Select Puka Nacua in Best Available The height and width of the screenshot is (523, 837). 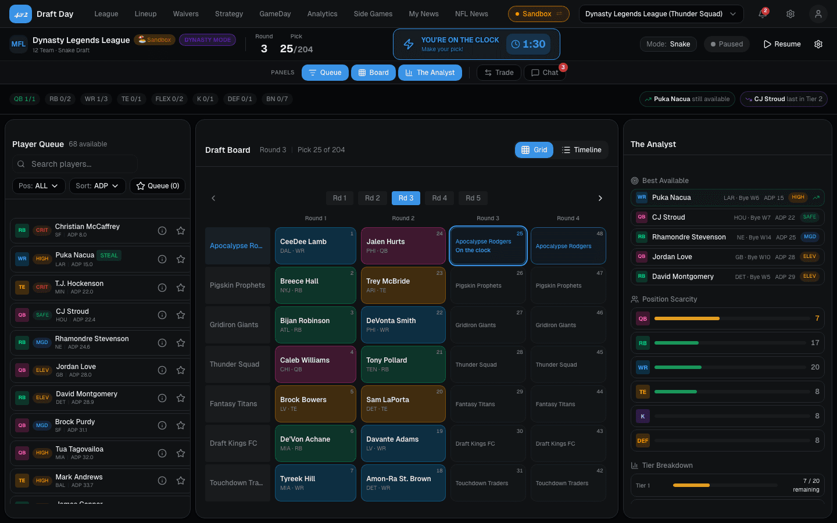[x=728, y=198]
